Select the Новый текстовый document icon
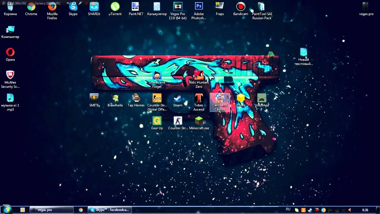Viewport: 380px width, 214px height. point(303,57)
